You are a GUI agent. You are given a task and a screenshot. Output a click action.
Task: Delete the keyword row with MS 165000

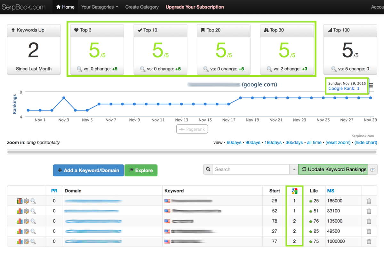click(369, 201)
